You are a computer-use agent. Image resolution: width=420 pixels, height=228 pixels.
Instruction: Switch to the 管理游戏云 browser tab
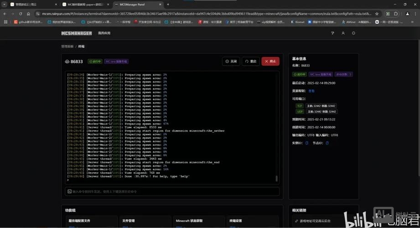tap(28, 5)
